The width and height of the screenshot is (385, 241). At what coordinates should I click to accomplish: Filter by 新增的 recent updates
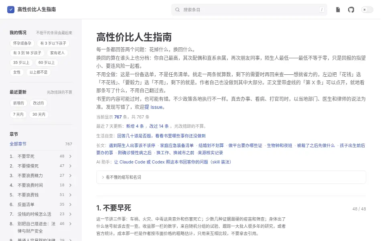pyautogui.click(x=19, y=103)
